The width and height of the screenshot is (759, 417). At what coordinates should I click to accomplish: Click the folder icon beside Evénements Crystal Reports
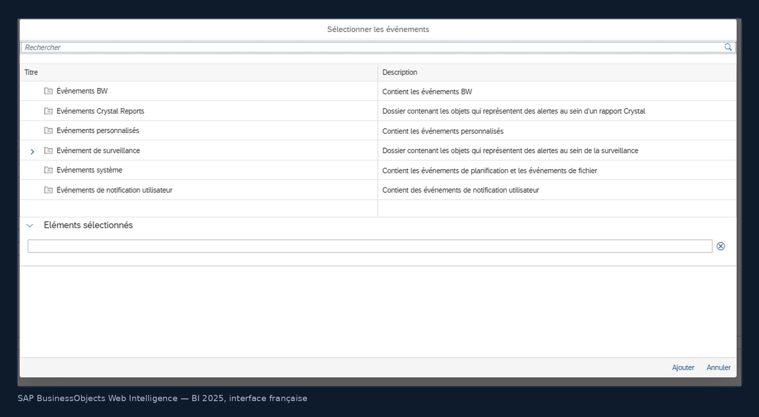tap(49, 111)
